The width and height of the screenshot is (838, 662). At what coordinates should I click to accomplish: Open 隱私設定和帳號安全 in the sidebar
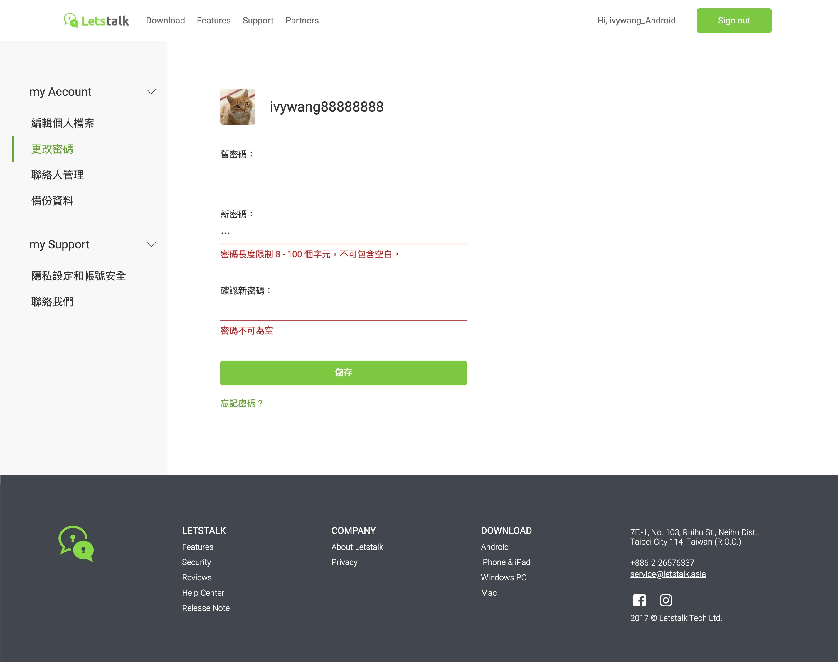click(79, 276)
